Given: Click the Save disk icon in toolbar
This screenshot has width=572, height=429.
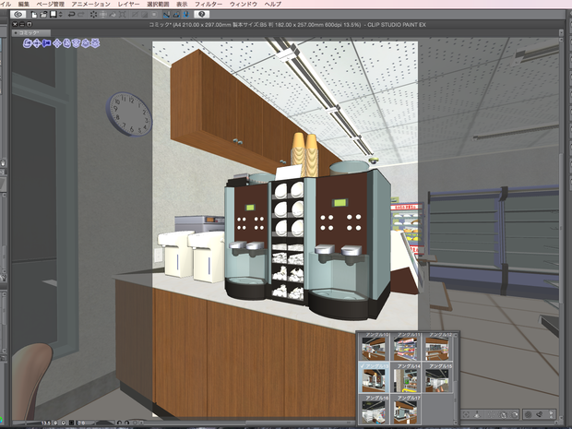Looking at the screenshot, I should [x=54, y=15].
